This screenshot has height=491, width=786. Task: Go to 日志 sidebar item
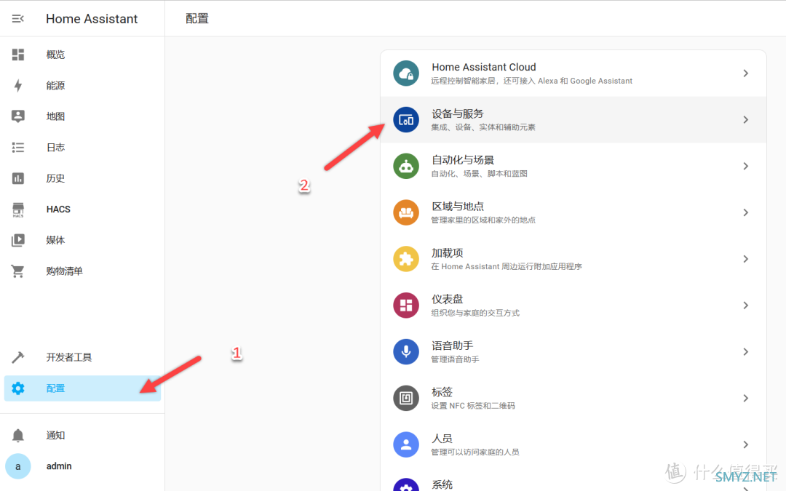(x=55, y=147)
